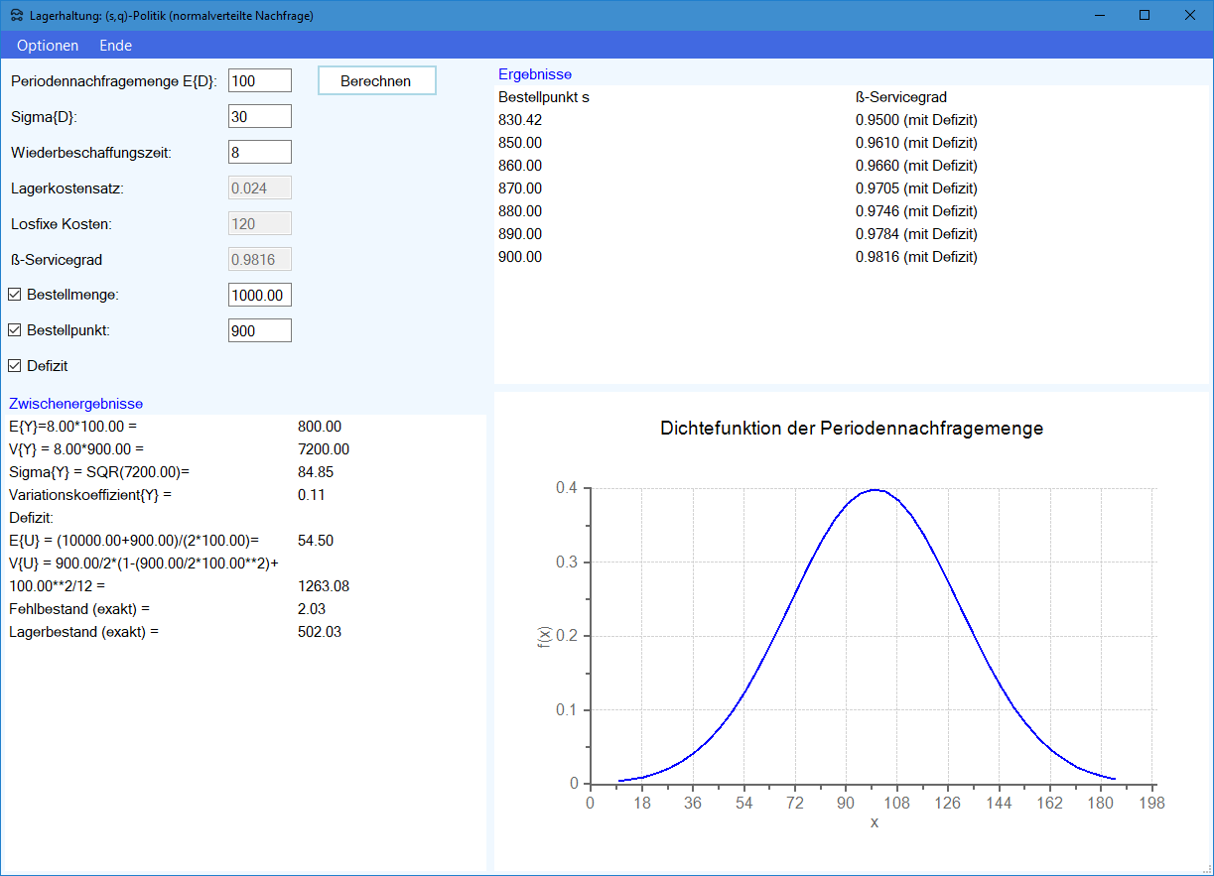The width and height of the screenshot is (1214, 876).
Task: Toggle the Bestellpunkt checkbox
Action: coord(15,330)
